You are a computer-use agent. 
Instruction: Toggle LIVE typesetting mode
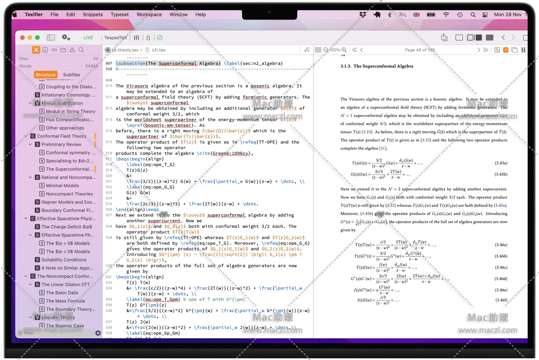[88, 38]
